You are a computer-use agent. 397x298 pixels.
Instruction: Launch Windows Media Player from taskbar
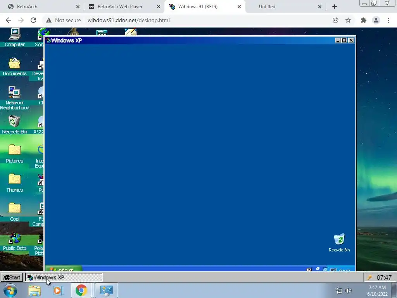(x=58, y=290)
